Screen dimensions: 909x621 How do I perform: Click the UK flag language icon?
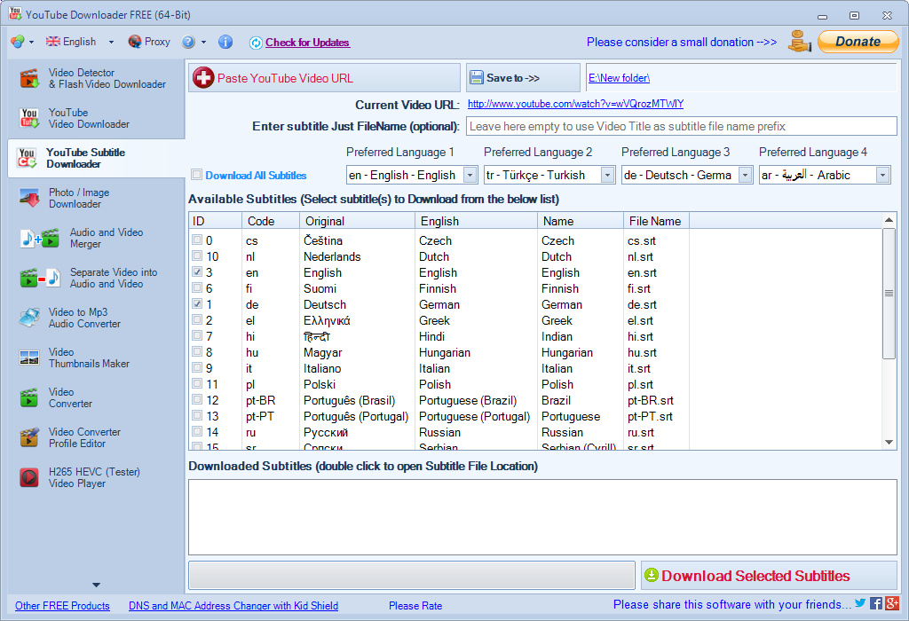52,42
